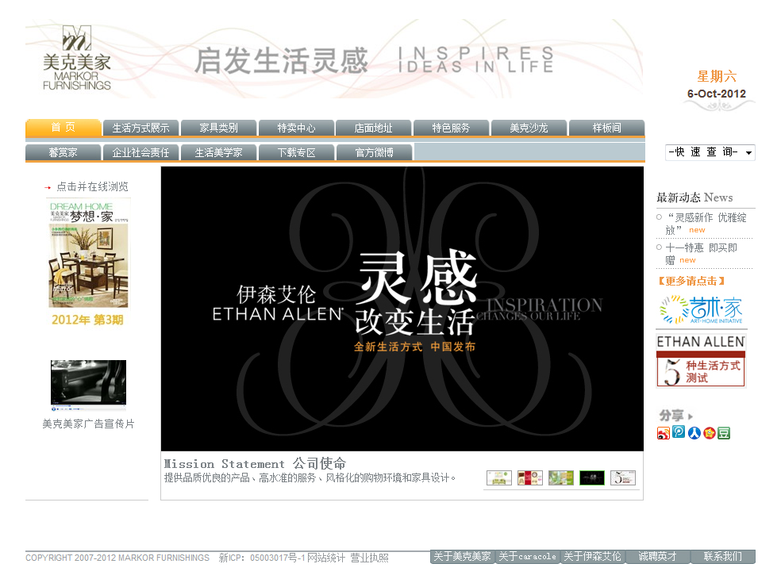Read the news item 十一特惠 即买即赠
781x583 pixels.
coord(702,253)
